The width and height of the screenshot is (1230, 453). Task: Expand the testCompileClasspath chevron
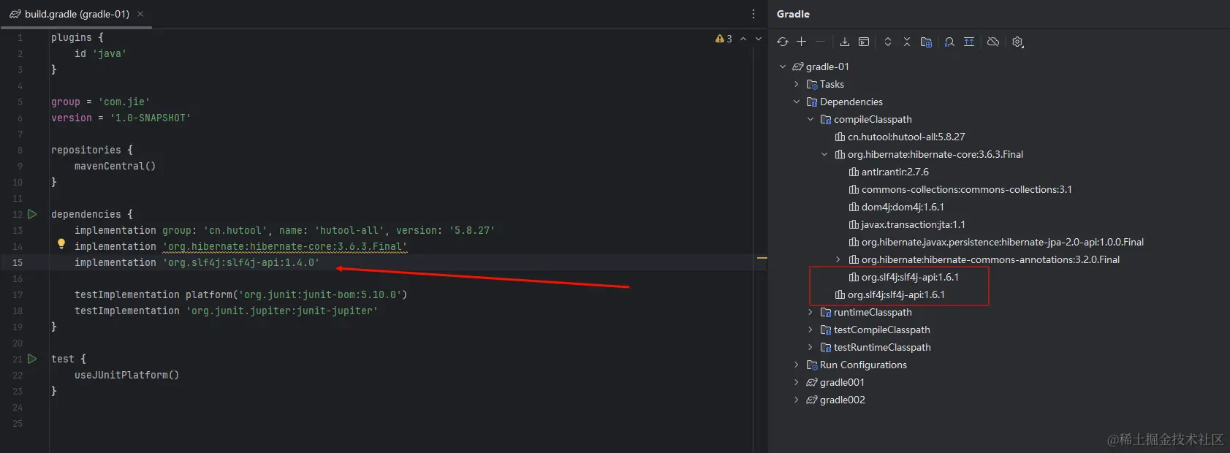click(x=810, y=330)
